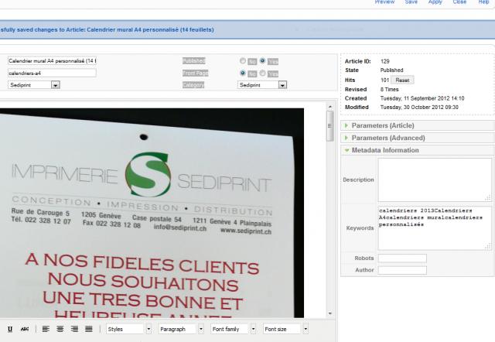Click the metadata Author input field
Viewport: 495px width, 342px height.
tap(402, 270)
